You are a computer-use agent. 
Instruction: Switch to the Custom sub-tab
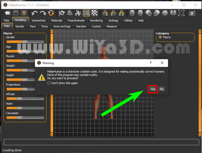(96, 26)
